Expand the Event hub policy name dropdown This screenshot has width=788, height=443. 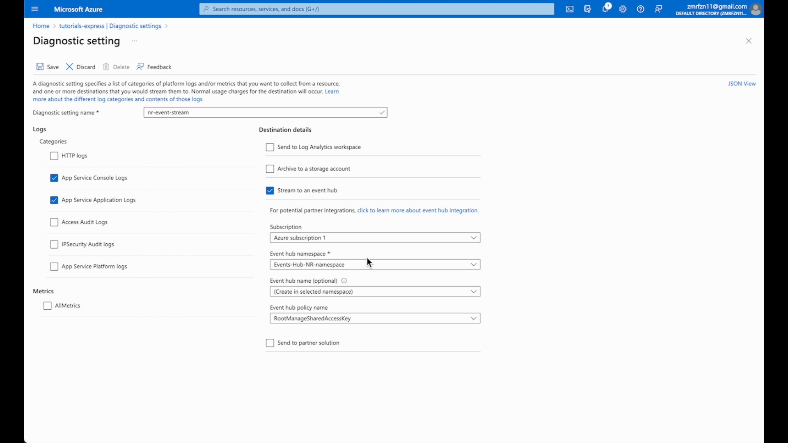click(375, 318)
